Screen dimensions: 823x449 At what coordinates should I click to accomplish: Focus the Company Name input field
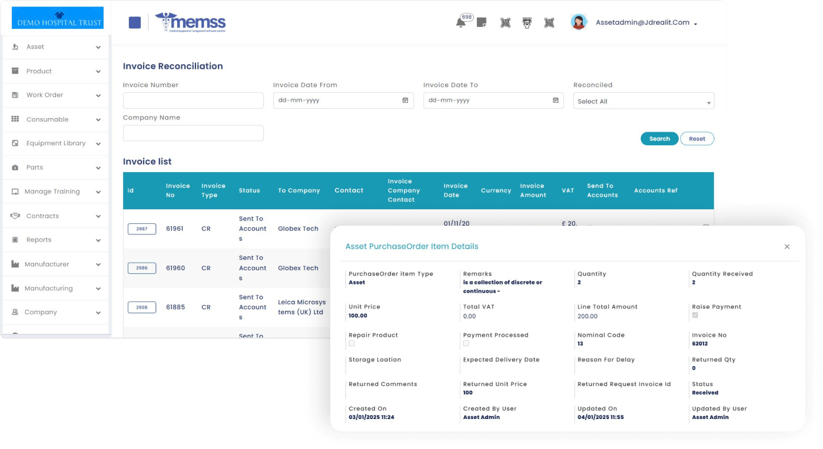(x=193, y=133)
